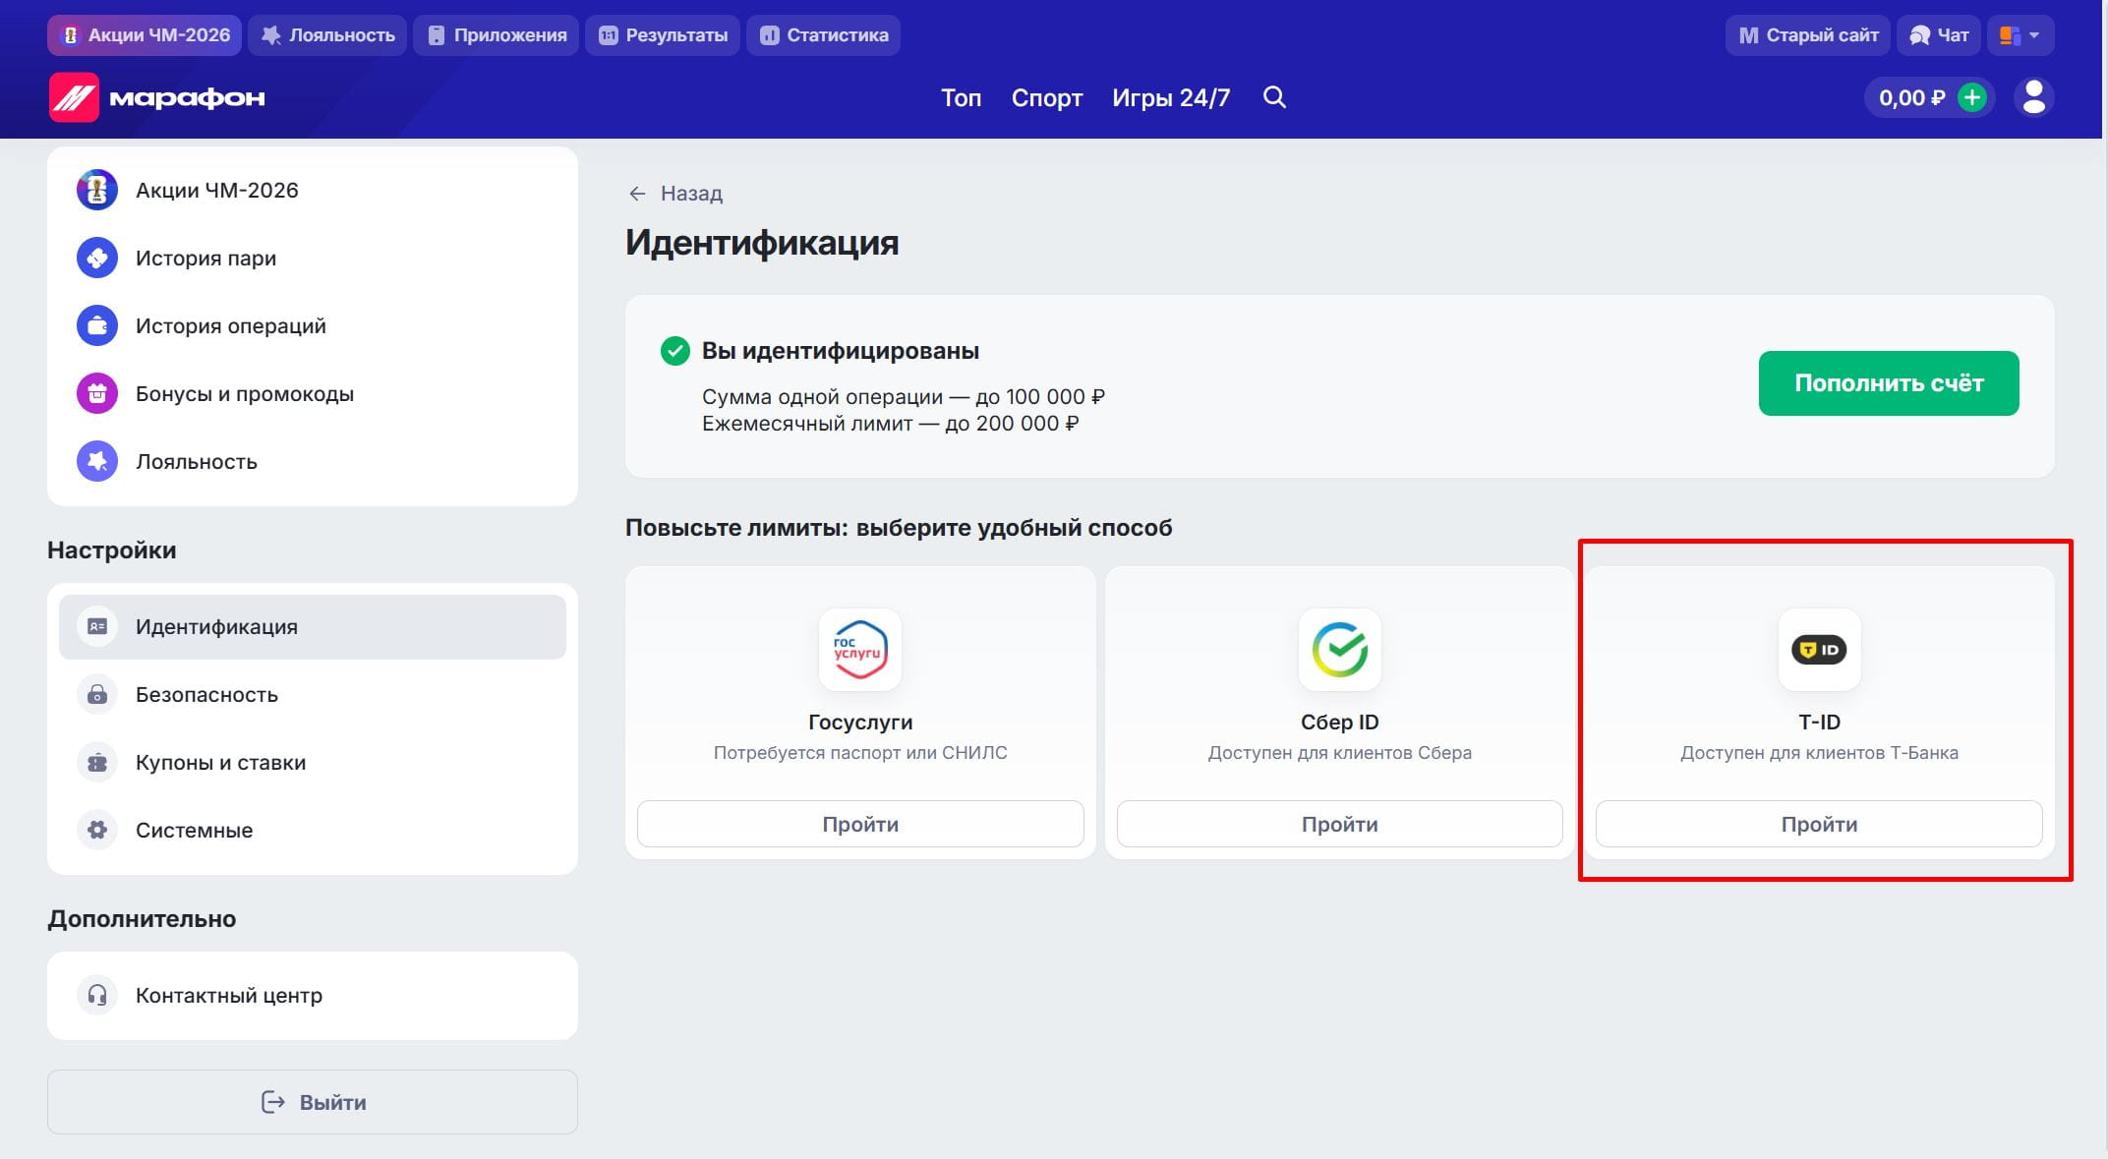The image size is (2108, 1159).
Task: Click Пройти under T-ID
Action: tap(1819, 824)
